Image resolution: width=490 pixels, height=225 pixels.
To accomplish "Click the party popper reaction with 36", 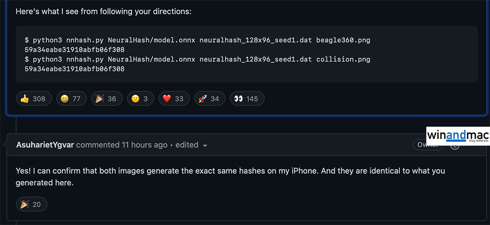I will [106, 99].
